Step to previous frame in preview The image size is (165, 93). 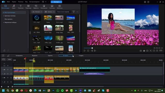click(x=92, y=51)
